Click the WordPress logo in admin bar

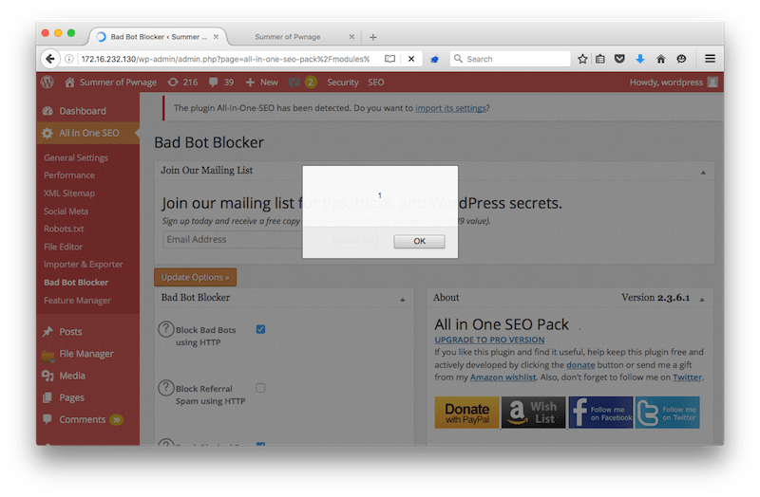(x=47, y=83)
